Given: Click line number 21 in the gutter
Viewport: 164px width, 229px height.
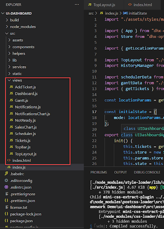Looking at the screenshot, I should pos(94,135).
